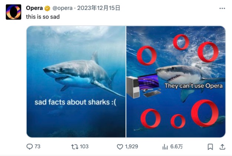The height and width of the screenshot is (156, 232).
Task: Open the 2023年12月15日 timestamp link
Action: tap(98, 9)
